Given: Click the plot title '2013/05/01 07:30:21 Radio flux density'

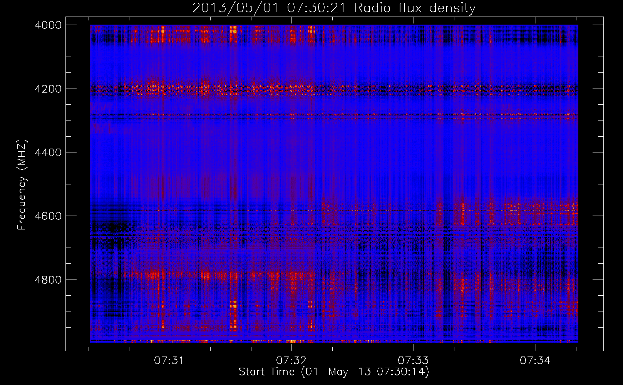Looking at the screenshot, I should (334, 8).
